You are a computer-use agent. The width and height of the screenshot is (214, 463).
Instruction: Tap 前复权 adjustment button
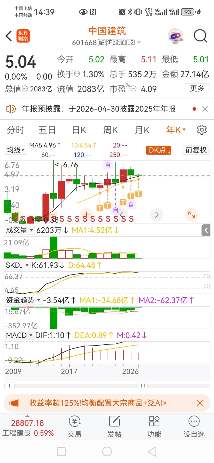[x=196, y=150]
